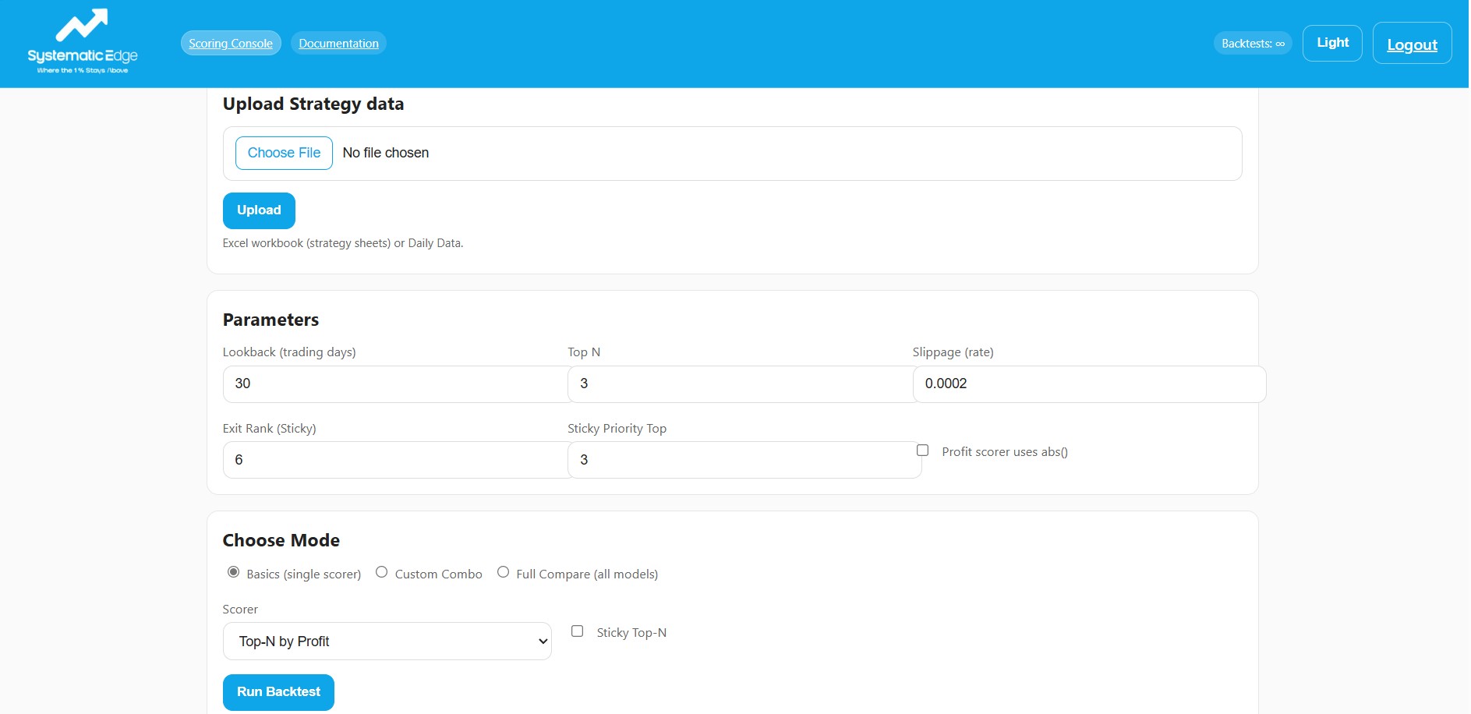Choose Basics (single scorer) mode
This screenshot has width=1471, height=714.
pyautogui.click(x=233, y=571)
